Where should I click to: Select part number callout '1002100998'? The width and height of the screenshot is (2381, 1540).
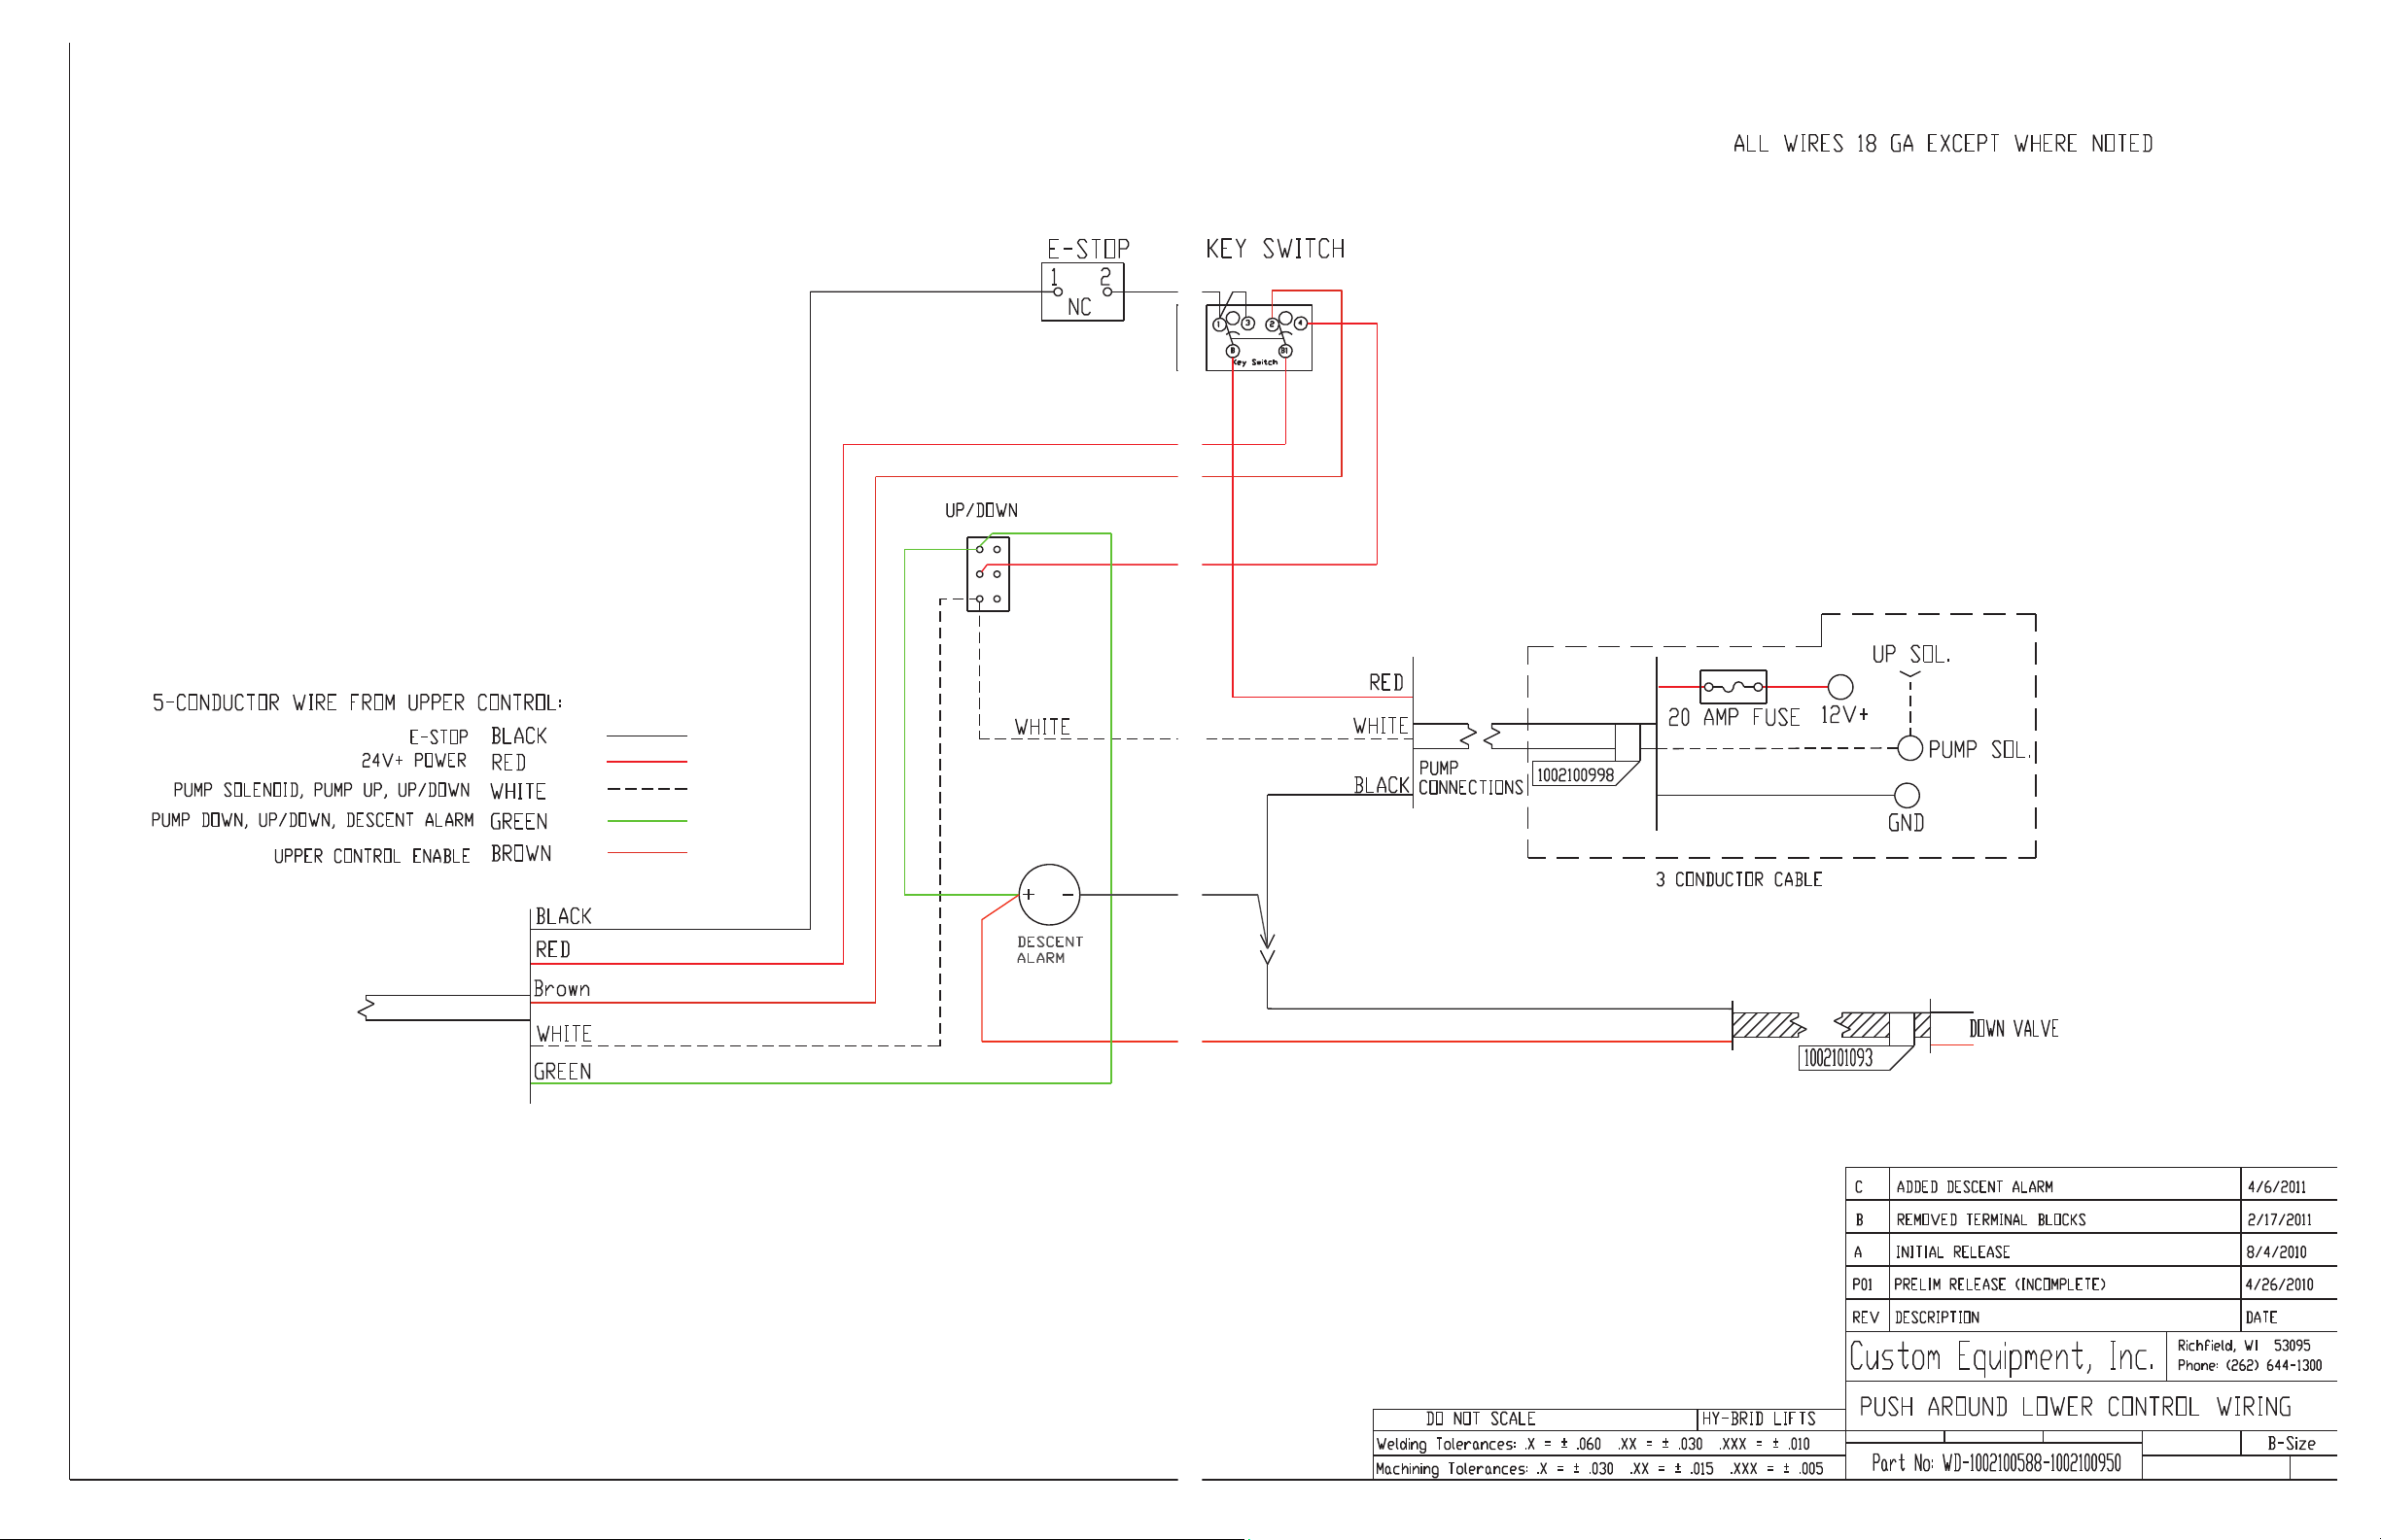(1575, 775)
